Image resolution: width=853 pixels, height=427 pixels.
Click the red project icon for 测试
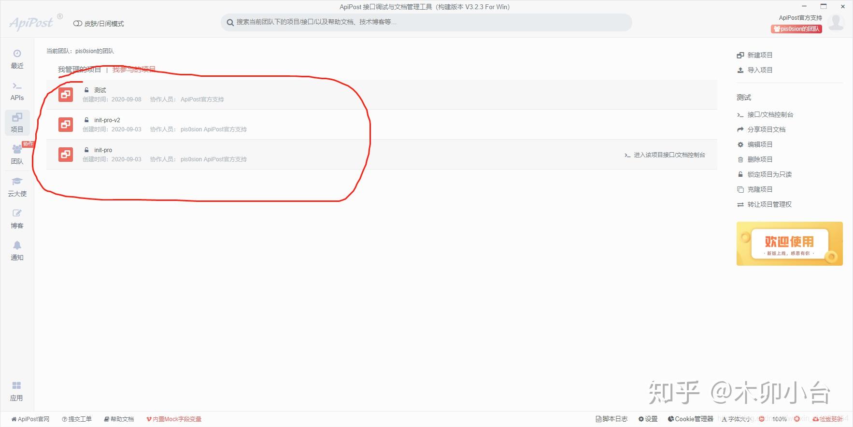(x=66, y=94)
